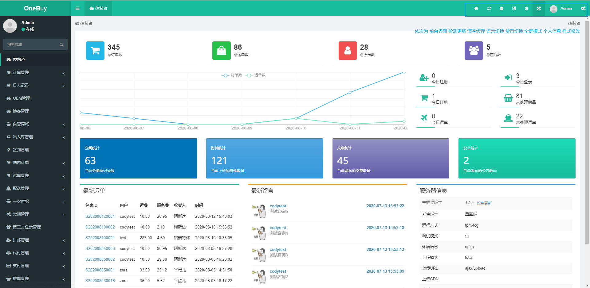Screen dimensions: 590x288
Task: Expand the 常规管理 sidebar menu
Action: [x=35, y=214]
